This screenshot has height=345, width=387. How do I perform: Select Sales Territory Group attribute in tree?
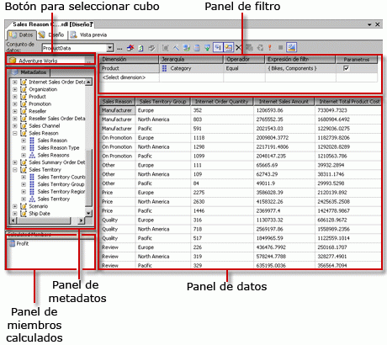click(x=61, y=184)
